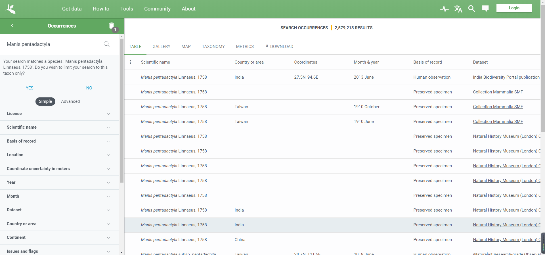
Task: Open the Get data menu
Action: click(x=72, y=9)
